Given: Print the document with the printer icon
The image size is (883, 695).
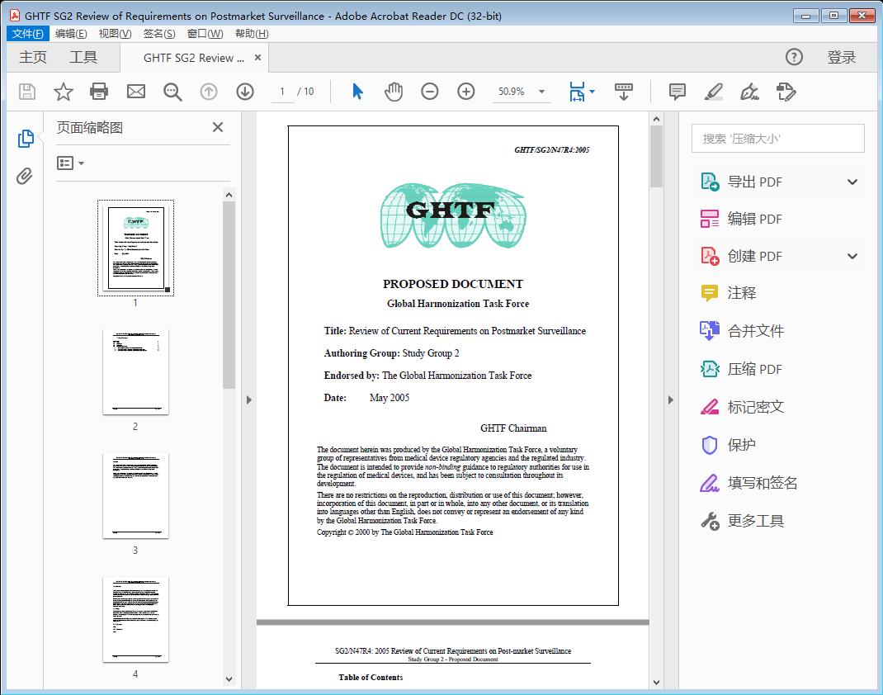Looking at the screenshot, I should [x=99, y=92].
